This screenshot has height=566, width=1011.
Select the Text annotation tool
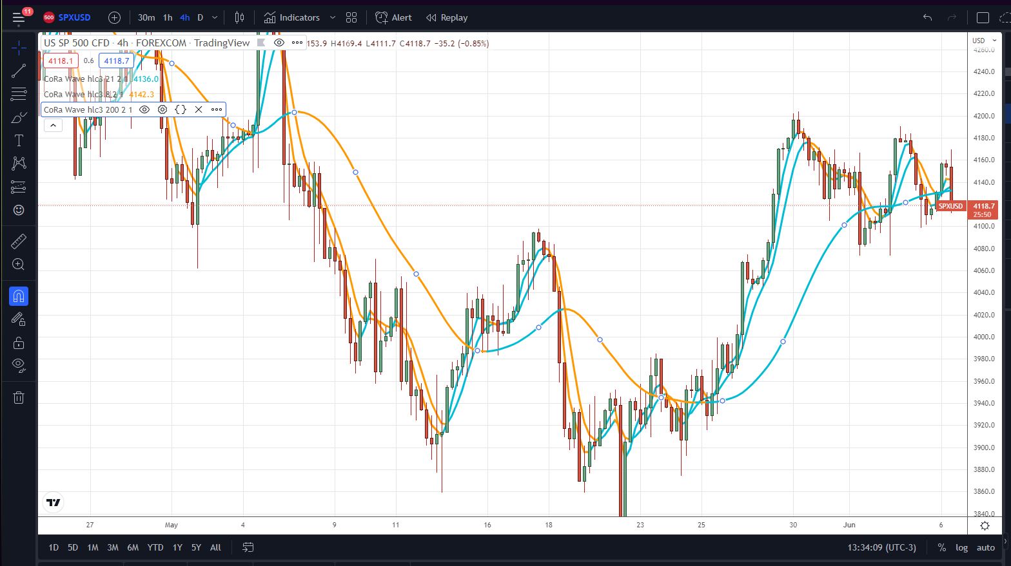(19, 140)
